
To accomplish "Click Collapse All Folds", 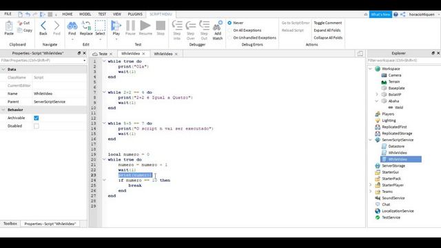I will (x=328, y=38).
